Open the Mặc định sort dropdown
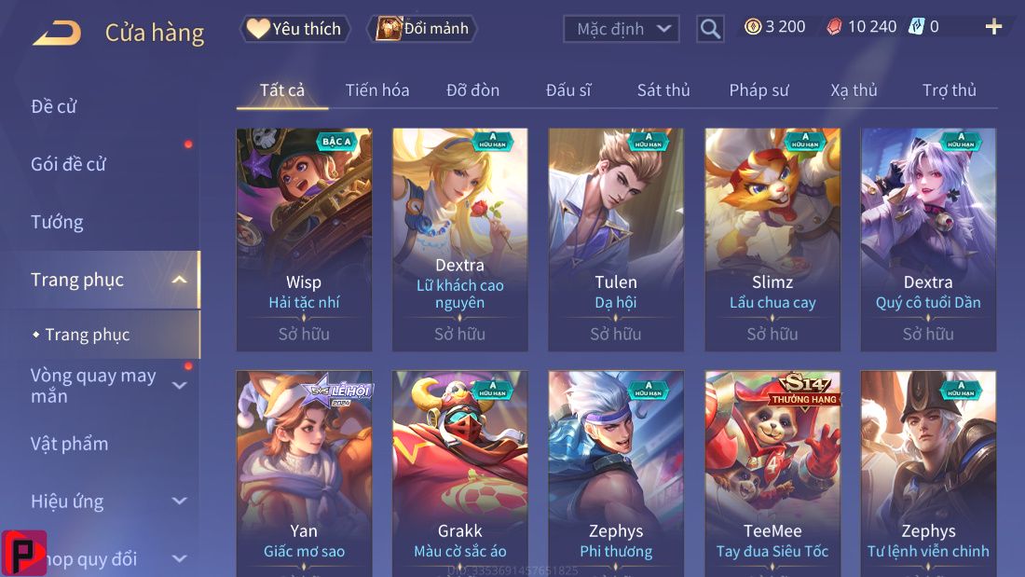Screen dimensions: 1025x577 621,29
